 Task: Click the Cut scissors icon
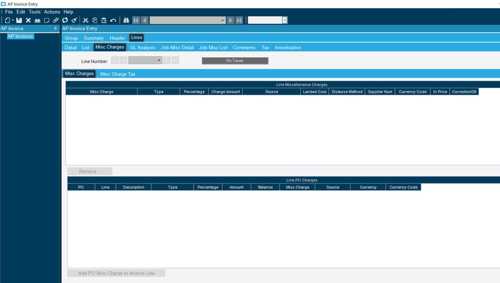[x=85, y=20]
